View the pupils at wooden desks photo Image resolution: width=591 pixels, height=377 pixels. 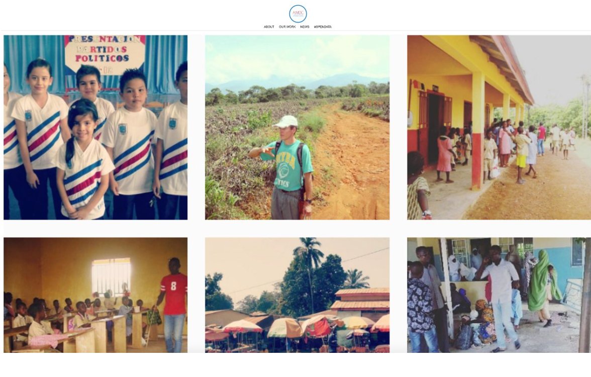click(x=95, y=295)
